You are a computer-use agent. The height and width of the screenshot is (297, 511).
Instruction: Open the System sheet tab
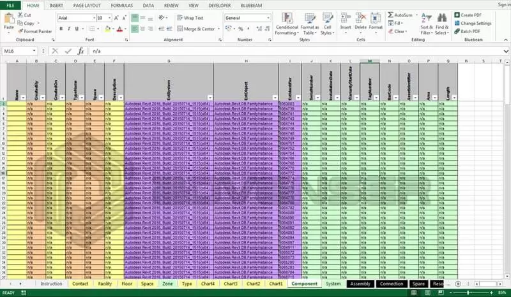333,284
